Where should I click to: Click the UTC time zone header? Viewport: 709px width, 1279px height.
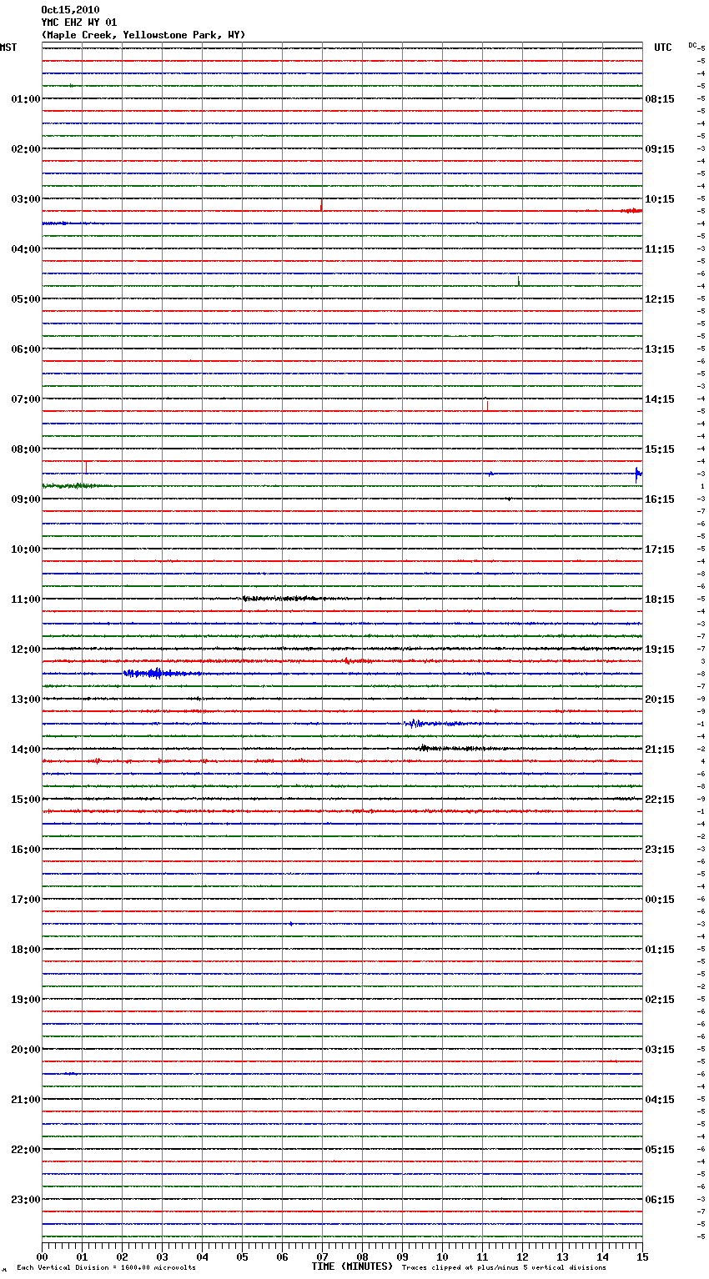coord(663,48)
